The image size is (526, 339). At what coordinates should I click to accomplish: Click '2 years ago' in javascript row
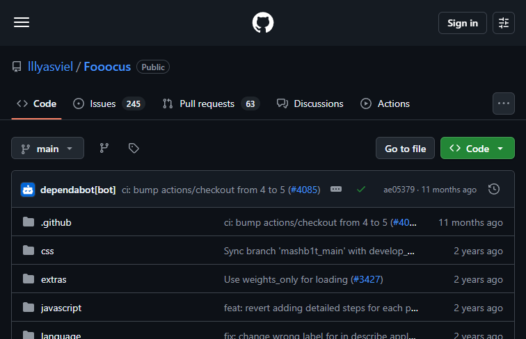(479, 308)
